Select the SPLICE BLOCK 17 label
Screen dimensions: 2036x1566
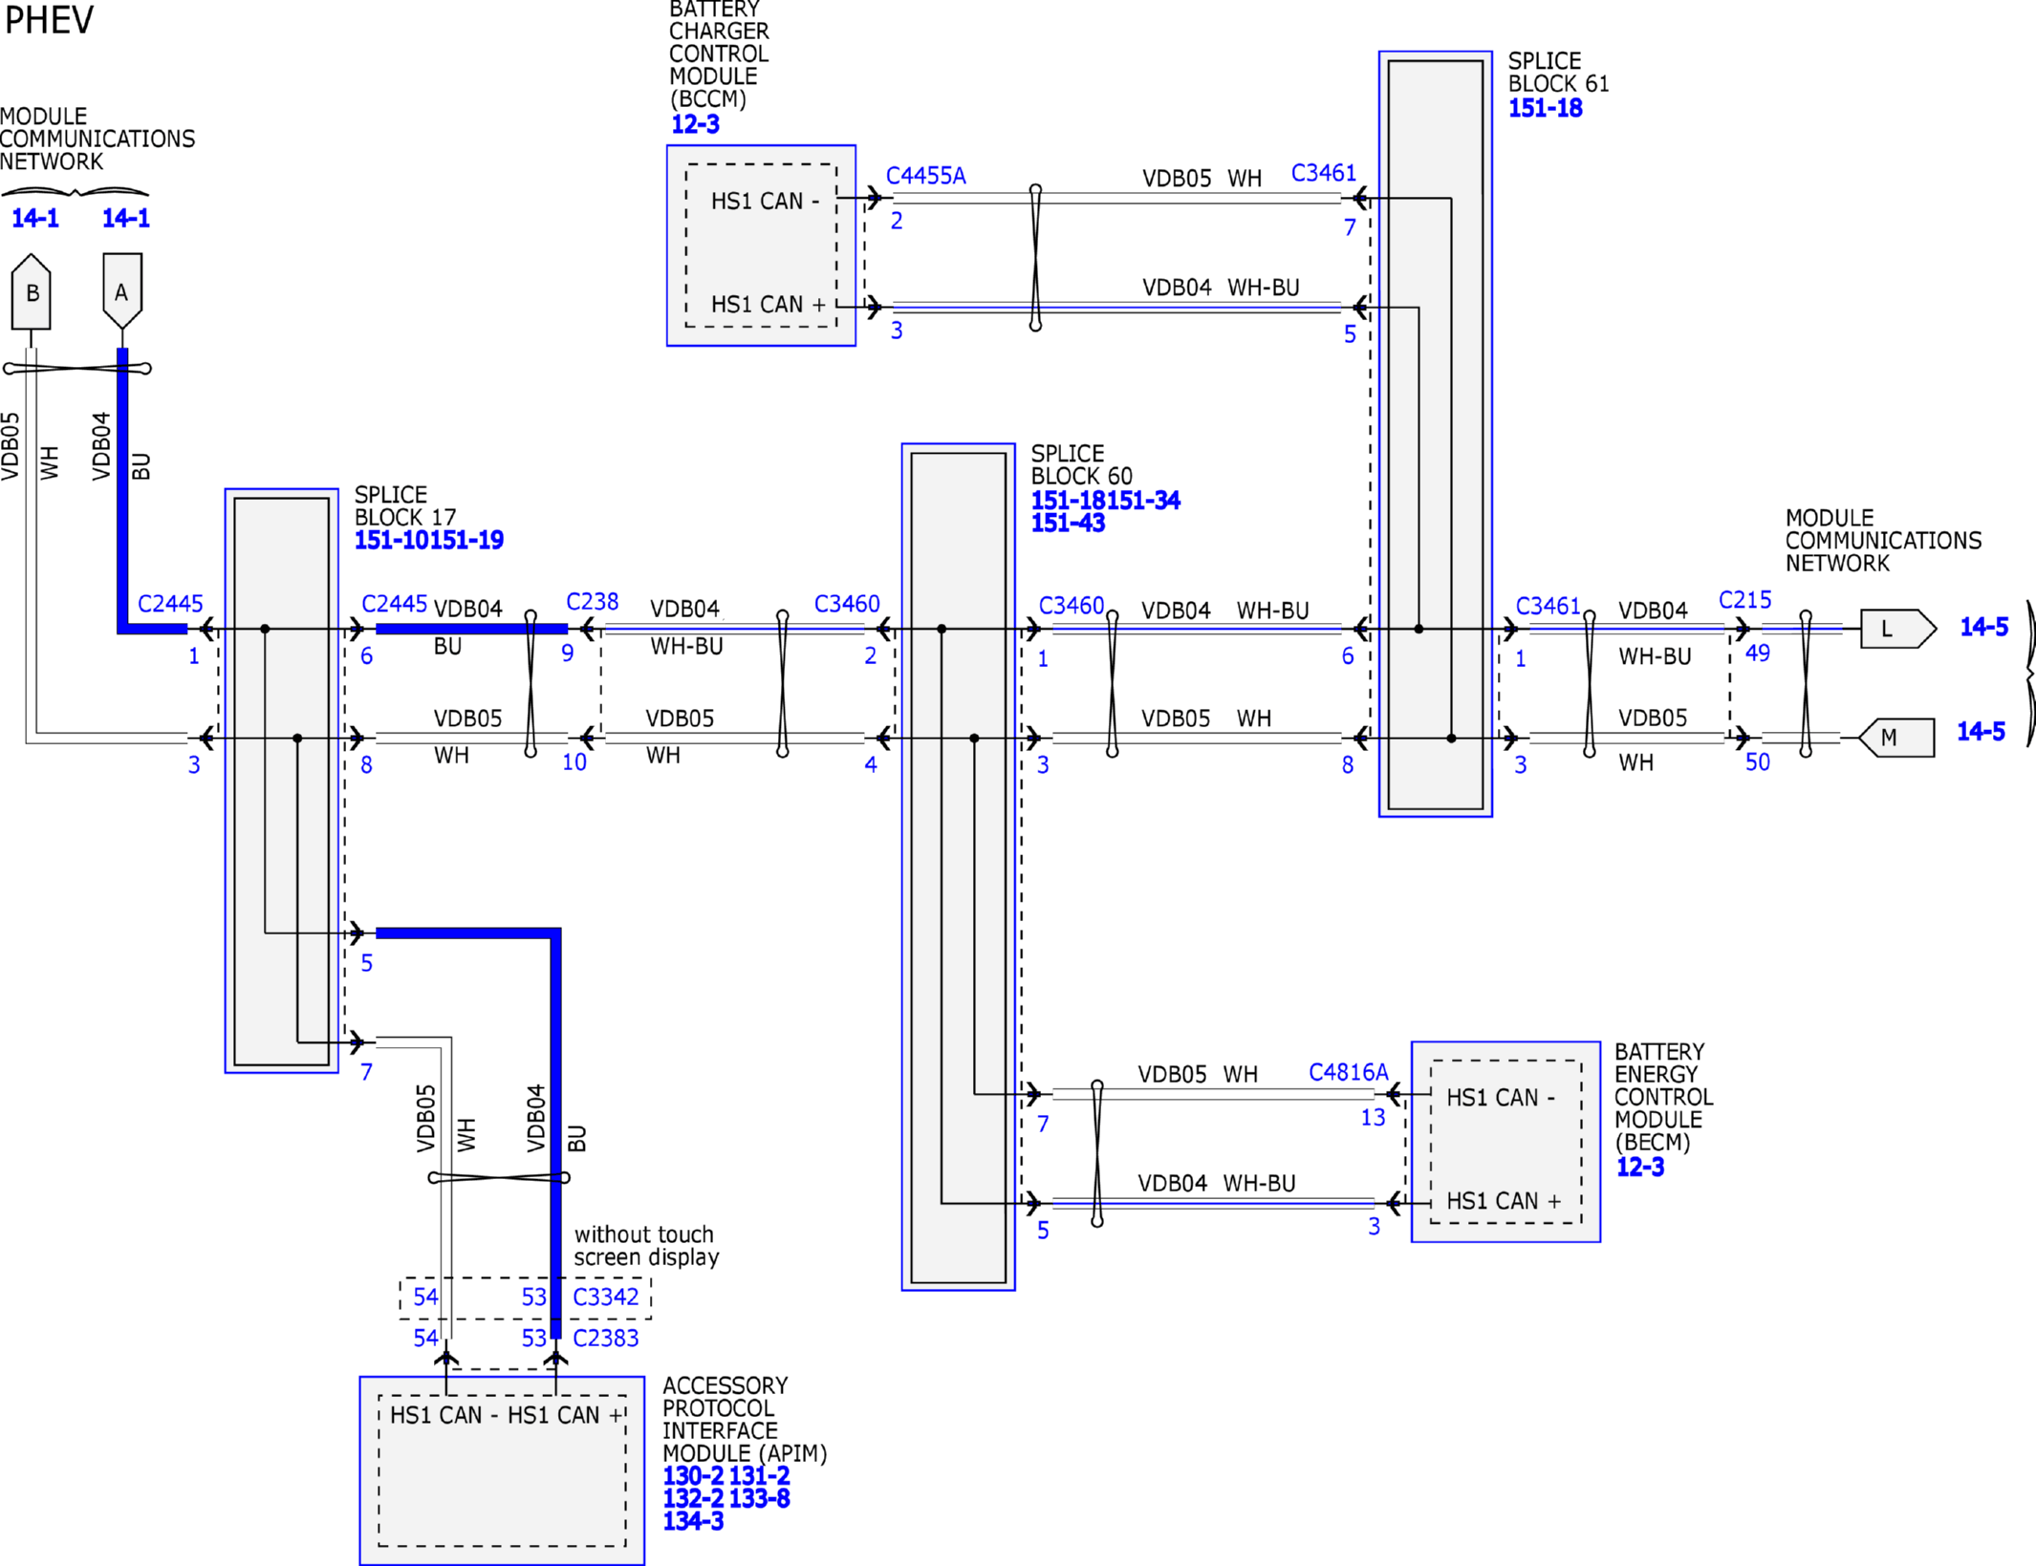tap(405, 505)
